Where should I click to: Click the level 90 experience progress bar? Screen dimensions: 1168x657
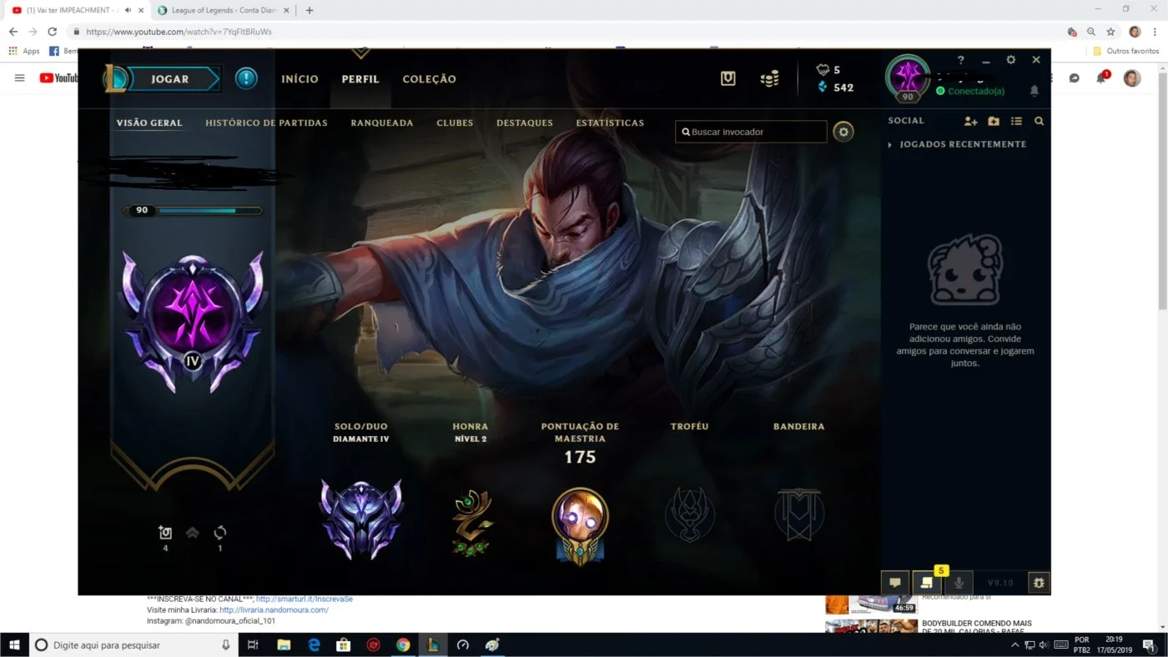point(193,211)
